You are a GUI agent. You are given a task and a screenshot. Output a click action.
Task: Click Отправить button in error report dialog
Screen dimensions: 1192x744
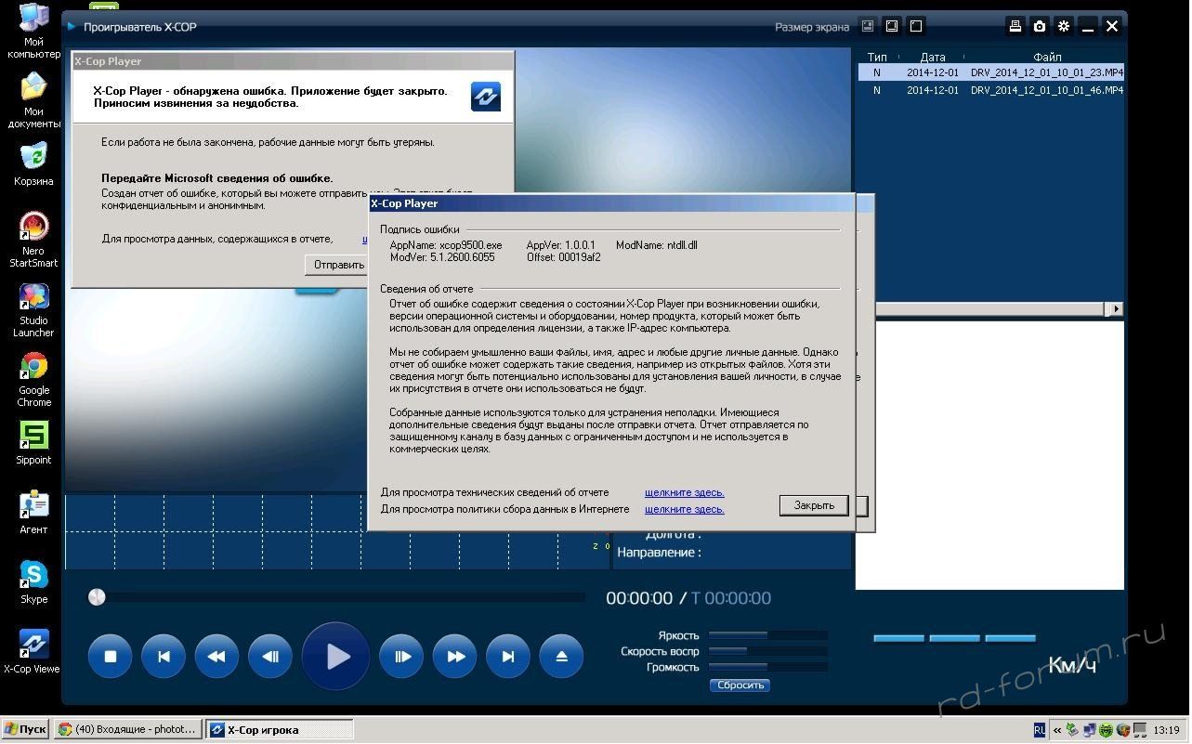coord(338,265)
